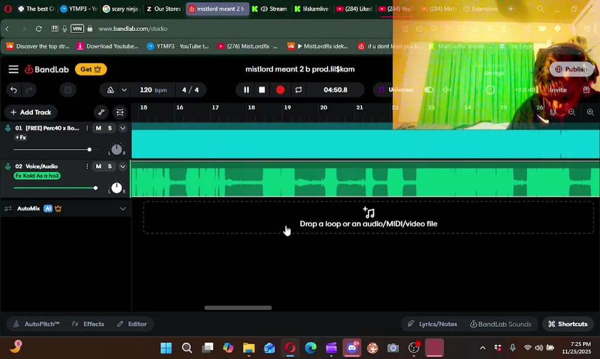
Task: Open the automation tool icon
Action: point(101,112)
